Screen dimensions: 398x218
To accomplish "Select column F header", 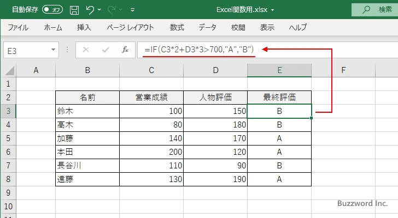I will tap(343, 70).
